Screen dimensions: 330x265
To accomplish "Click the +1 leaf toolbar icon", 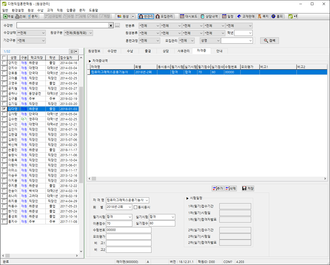I will tap(293, 16).
